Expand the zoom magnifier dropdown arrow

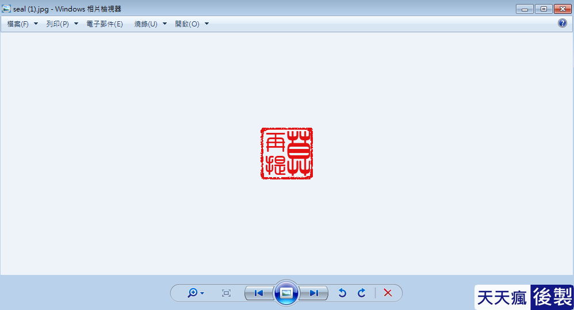[202, 293]
